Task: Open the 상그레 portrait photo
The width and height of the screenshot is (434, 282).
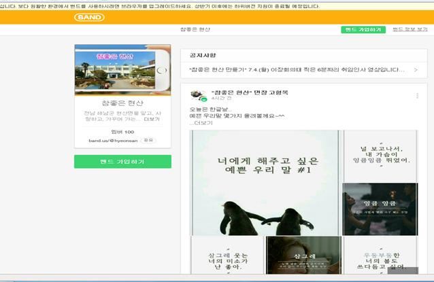Action: (x=303, y=255)
